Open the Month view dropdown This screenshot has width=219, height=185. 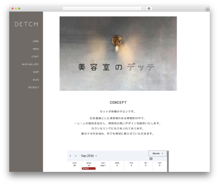coord(158,154)
